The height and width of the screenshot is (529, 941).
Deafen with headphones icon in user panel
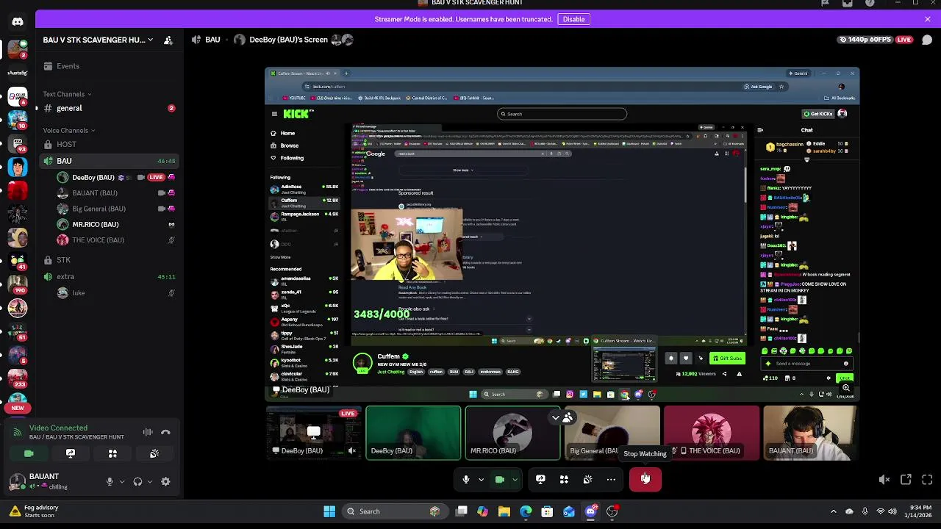coord(137,482)
